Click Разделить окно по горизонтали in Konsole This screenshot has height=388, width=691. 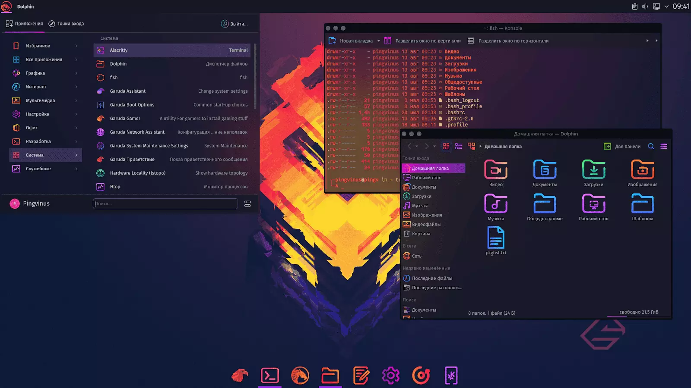click(x=508, y=41)
